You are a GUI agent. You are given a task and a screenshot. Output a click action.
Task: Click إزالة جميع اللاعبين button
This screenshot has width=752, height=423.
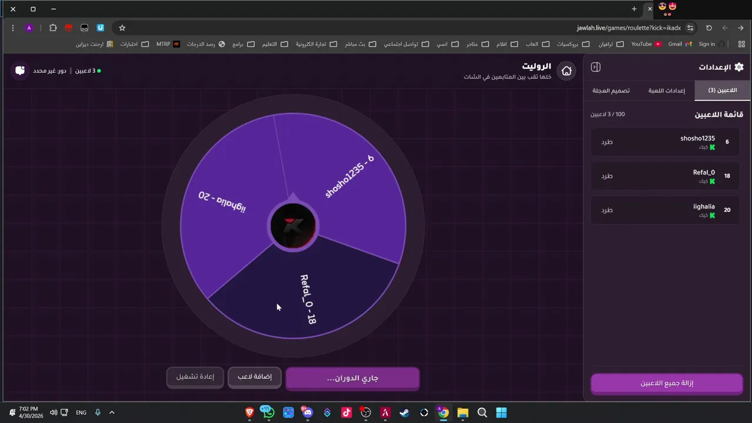tap(667, 384)
